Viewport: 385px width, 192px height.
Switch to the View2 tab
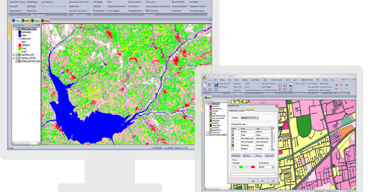click(26, 20)
